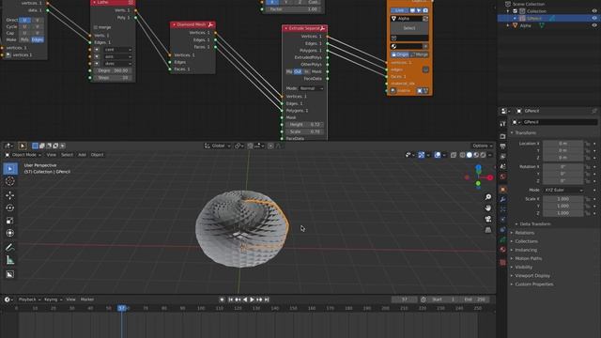Click the viewport pan hand icon
The image size is (601, 338).
click(x=488, y=207)
